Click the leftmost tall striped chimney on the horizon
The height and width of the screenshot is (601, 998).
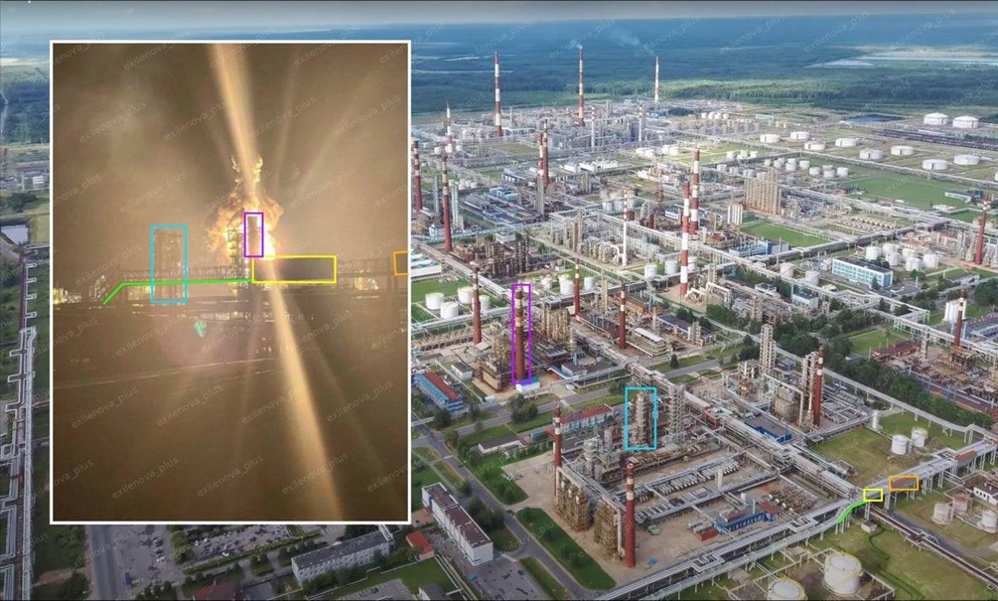click(x=498, y=94)
